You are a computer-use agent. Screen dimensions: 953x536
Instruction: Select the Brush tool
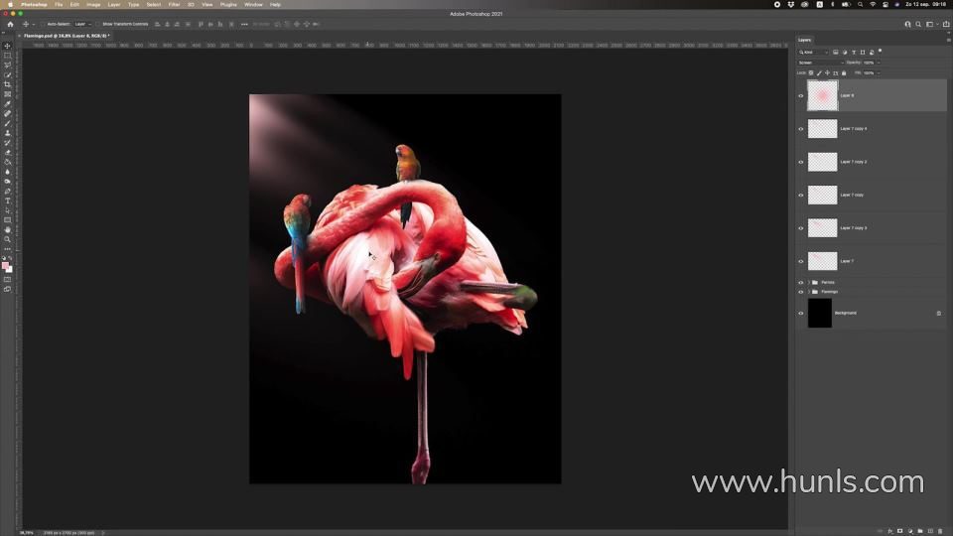(x=7, y=123)
